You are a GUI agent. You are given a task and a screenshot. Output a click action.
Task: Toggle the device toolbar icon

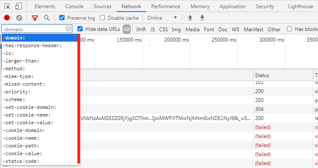(19, 6)
